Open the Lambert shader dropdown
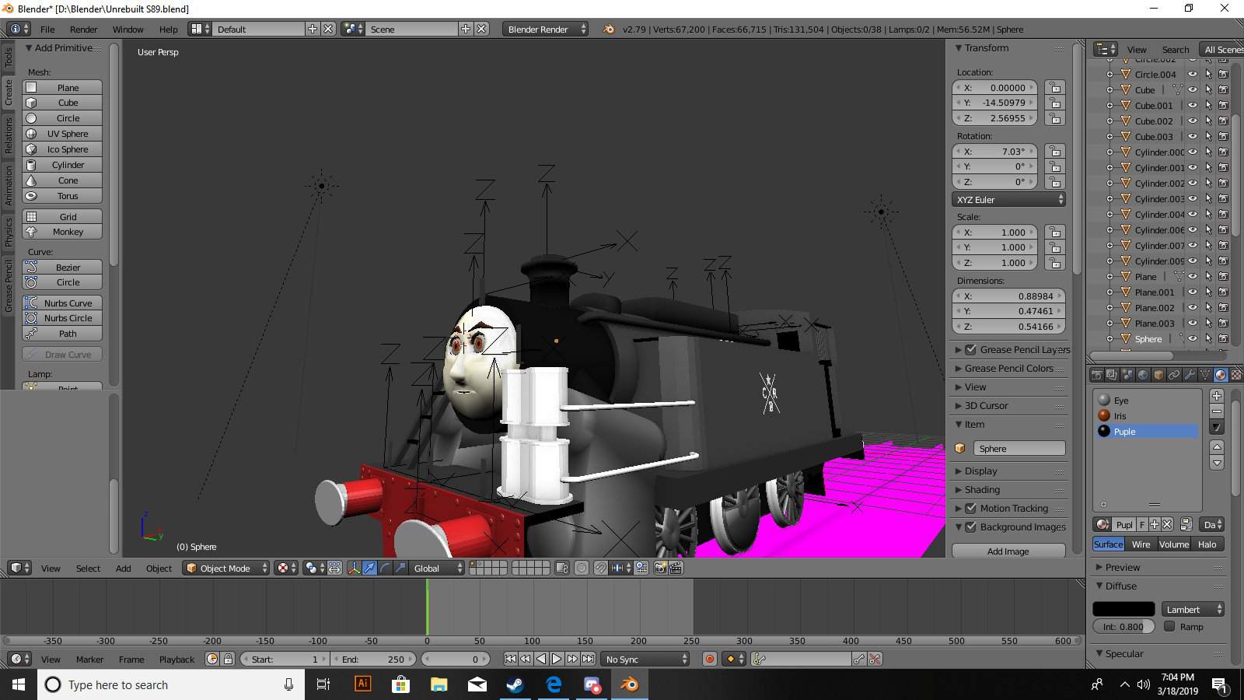This screenshot has height=700, width=1244. coord(1193,609)
